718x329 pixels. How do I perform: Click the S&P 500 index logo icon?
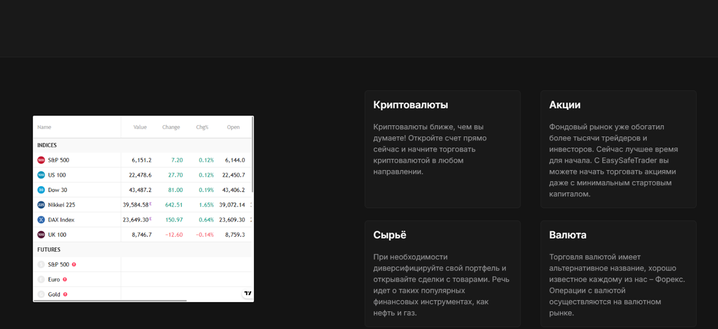(x=41, y=160)
